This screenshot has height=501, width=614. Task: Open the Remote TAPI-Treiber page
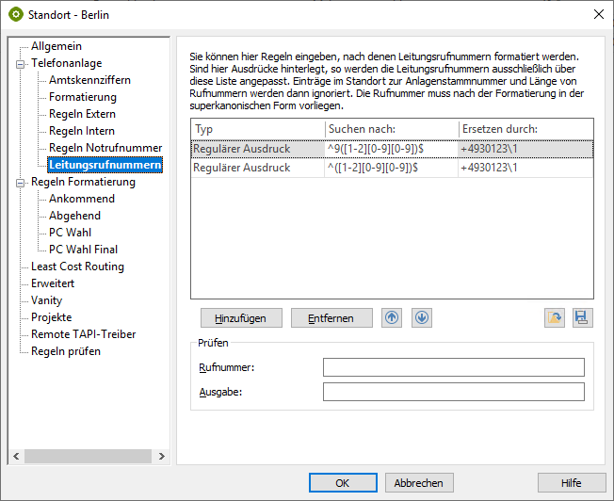tap(83, 334)
